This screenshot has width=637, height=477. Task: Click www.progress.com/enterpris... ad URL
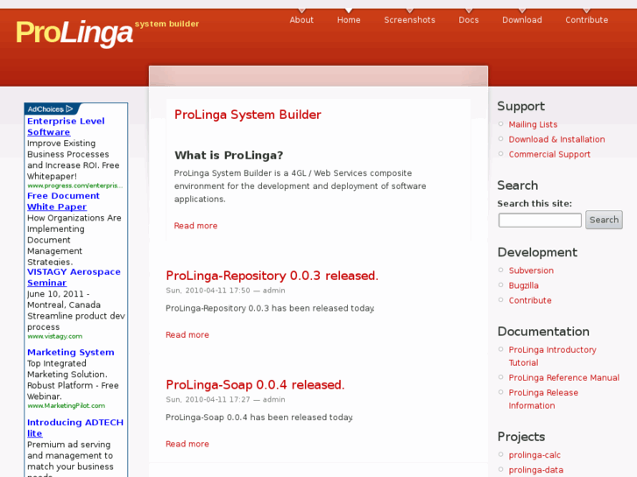pos(74,186)
